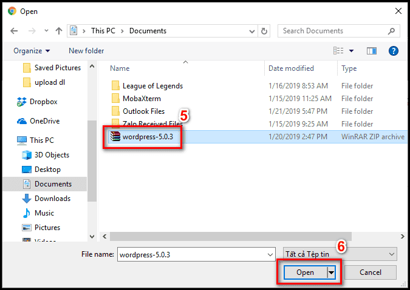Select Documents in the address breadcrumb
The width and height of the screenshot is (410, 290).
pyautogui.click(x=148, y=31)
